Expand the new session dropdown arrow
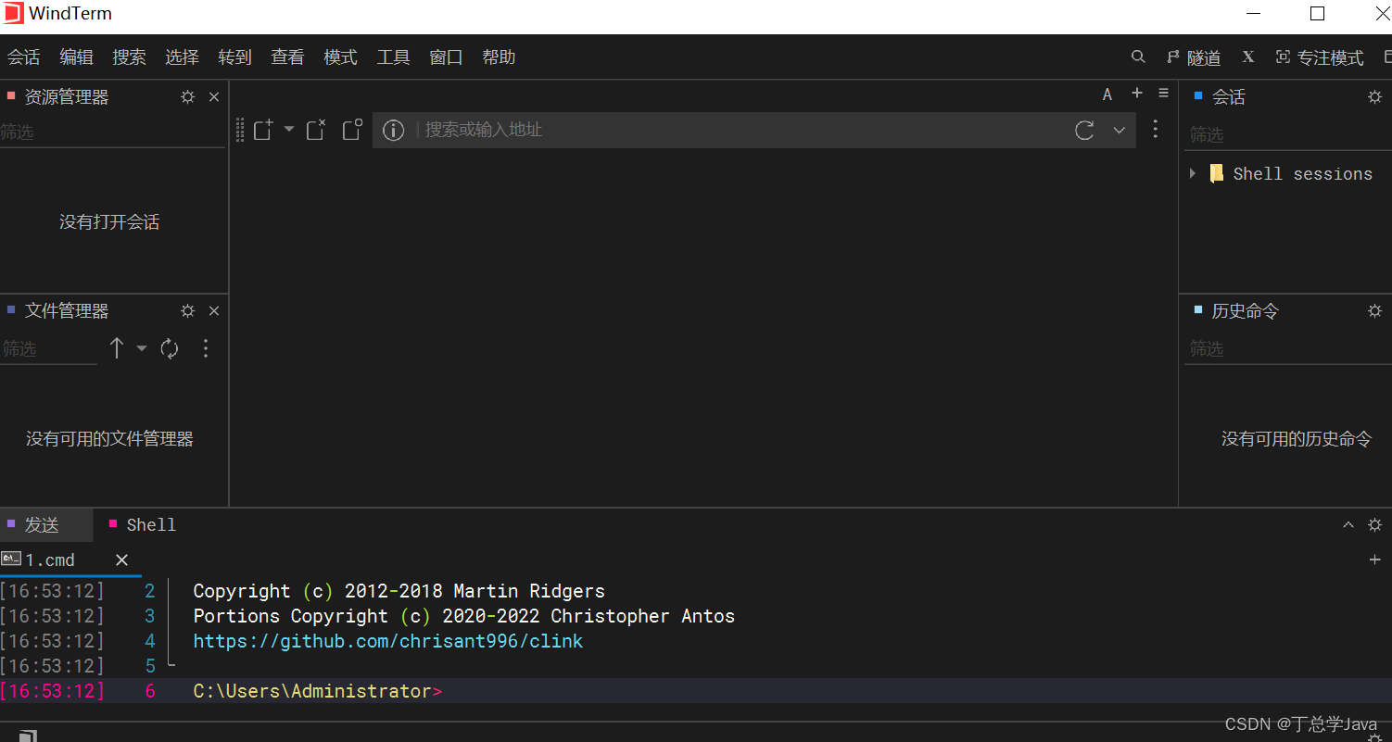Image resolution: width=1392 pixels, height=742 pixels. [x=289, y=129]
